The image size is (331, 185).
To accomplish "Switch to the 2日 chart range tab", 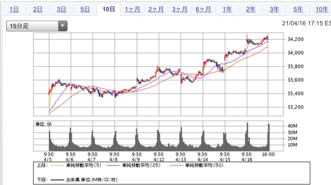I will pos(38,9).
